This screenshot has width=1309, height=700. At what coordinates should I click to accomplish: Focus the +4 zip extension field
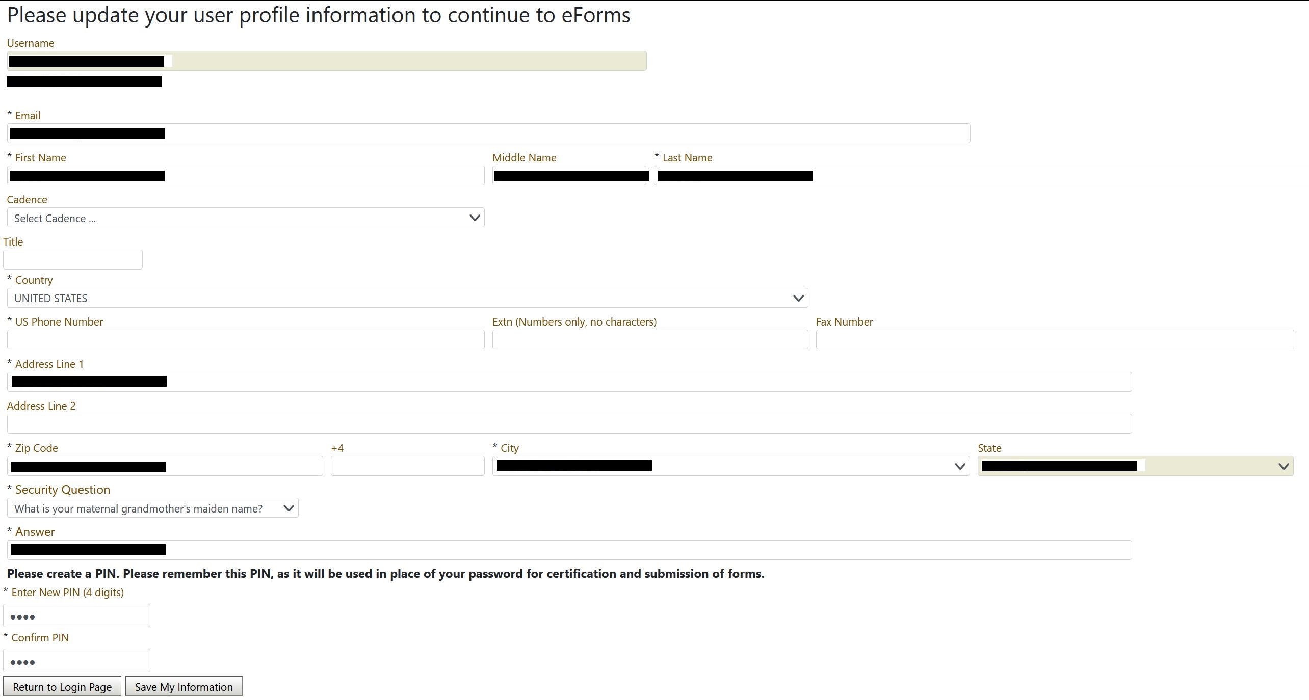click(x=407, y=466)
